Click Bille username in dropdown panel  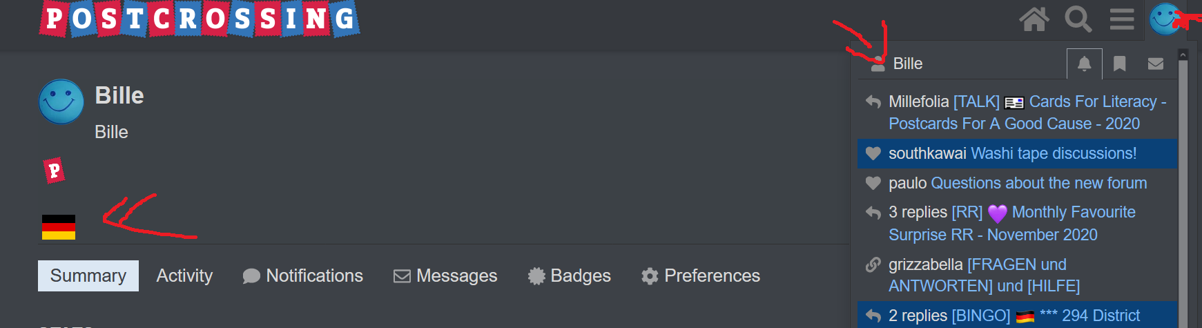point(908,64)
